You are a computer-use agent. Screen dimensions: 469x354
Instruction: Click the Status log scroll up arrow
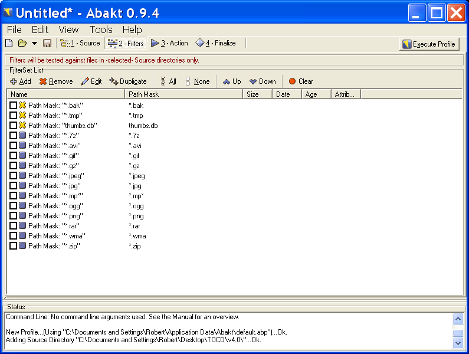click(x=458, y=319)
